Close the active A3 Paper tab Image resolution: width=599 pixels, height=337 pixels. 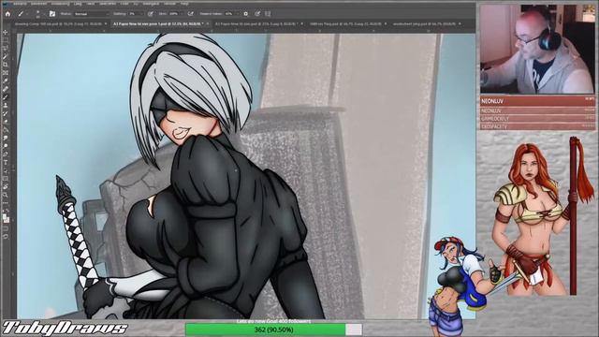pos(208,23)
